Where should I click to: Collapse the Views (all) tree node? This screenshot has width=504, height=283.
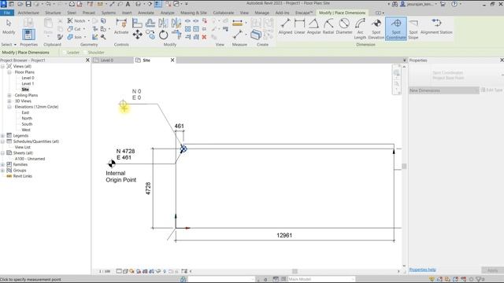point(3,66)
